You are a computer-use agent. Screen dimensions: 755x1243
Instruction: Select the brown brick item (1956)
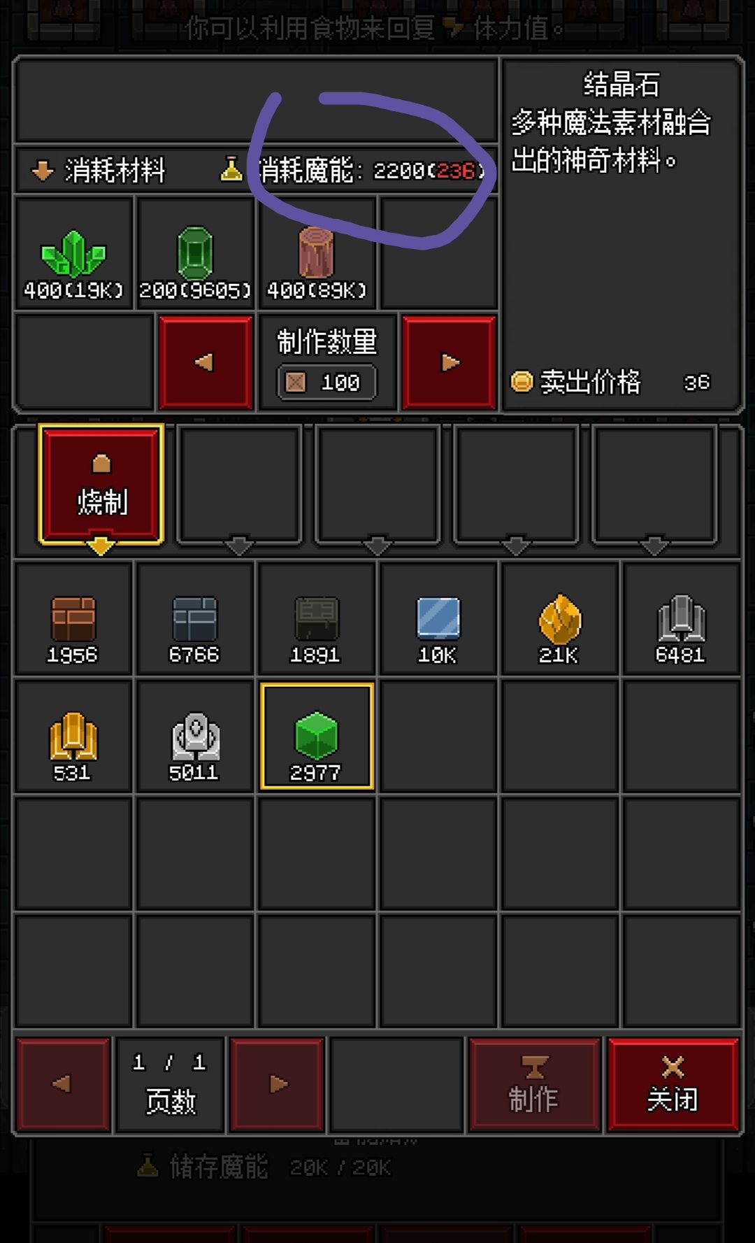coord(73,618)
